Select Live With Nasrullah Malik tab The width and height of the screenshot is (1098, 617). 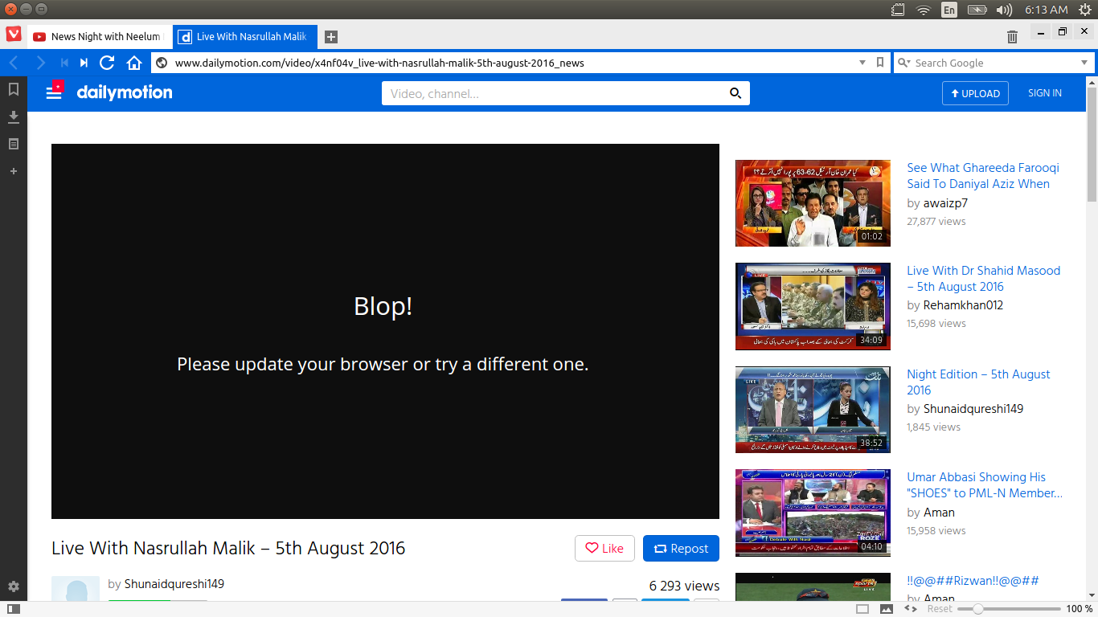244,36
